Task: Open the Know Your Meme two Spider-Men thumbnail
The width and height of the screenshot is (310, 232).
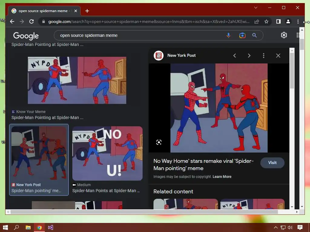Action: click(77, 80)
